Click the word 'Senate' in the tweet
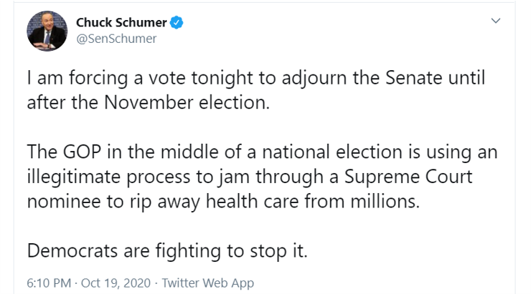Image resolution: width=531 pixels, height=294 pixels. [414, 78]
